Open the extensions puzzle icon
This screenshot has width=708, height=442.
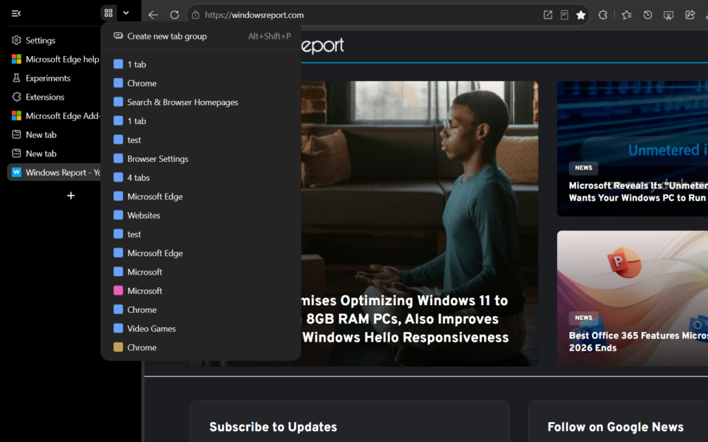pos(603,15)
